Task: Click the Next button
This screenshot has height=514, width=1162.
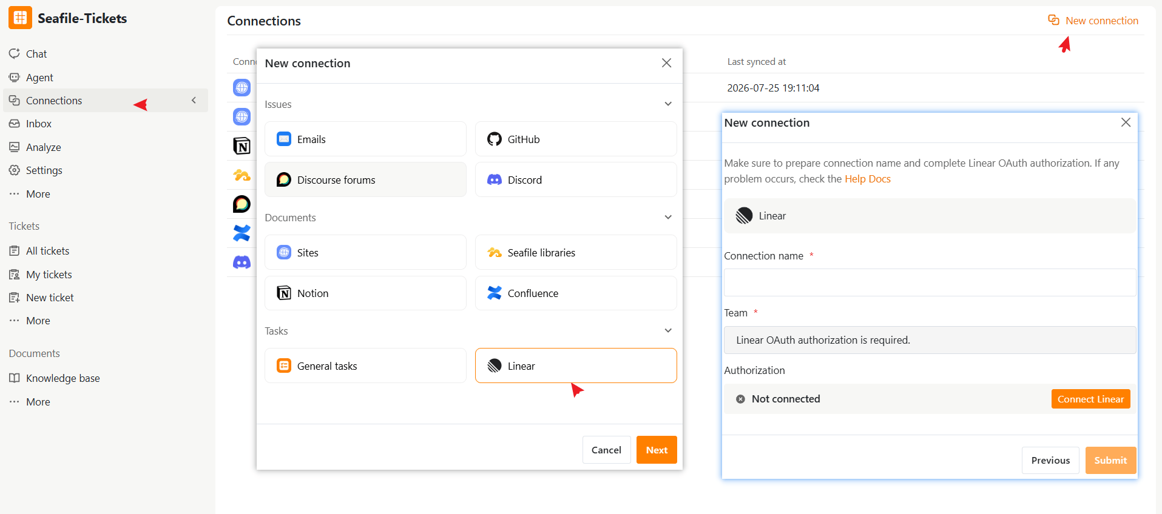Action: tap(657, 450)
